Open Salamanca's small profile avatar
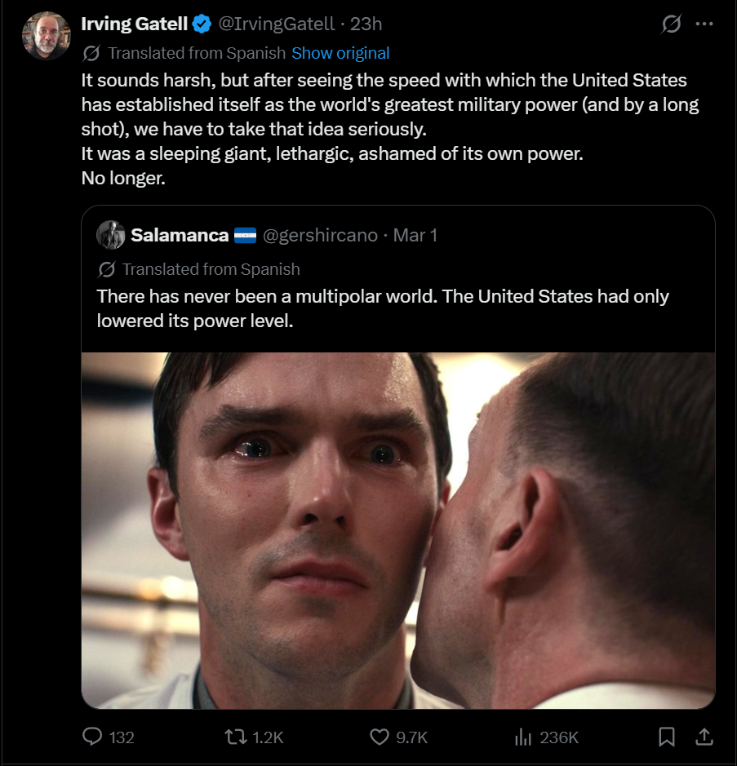The width and height of the screenshot is (737, 766). (x=111, y=235)
